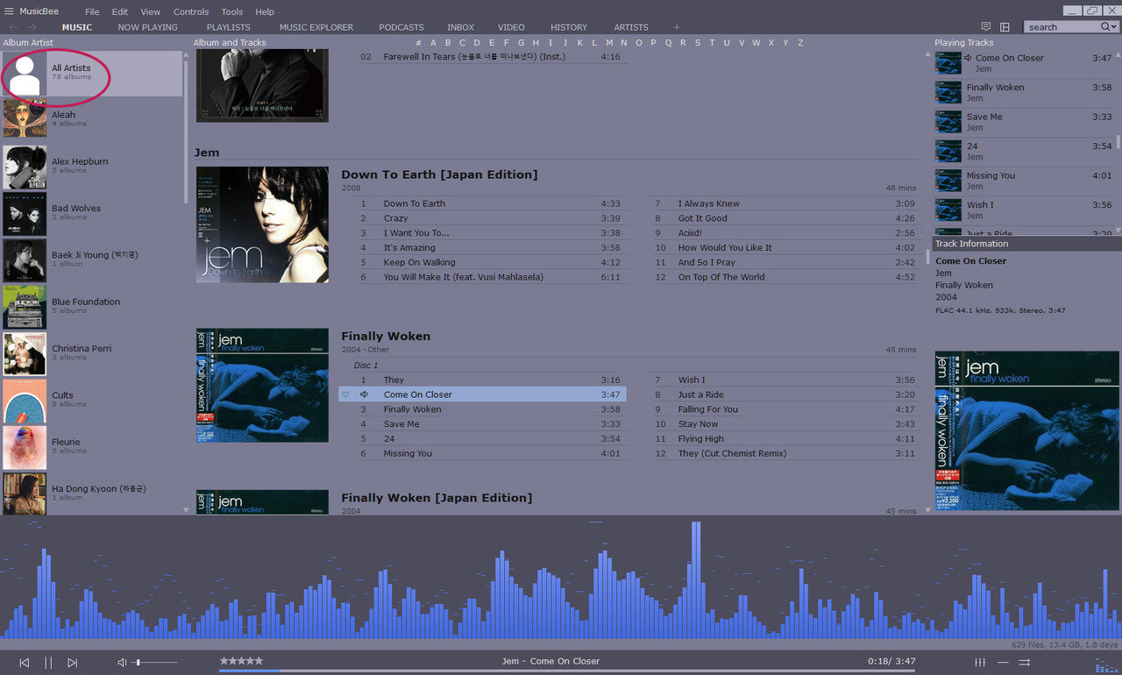1122x675 pixels.
Task: Jump to the # section in the alphabet bar
Action: click(418, 42)
